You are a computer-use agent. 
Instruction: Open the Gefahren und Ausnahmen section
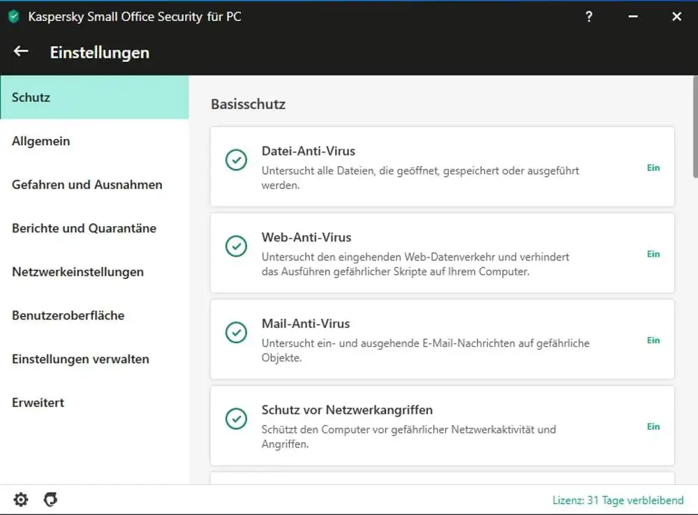click(87, 185)
